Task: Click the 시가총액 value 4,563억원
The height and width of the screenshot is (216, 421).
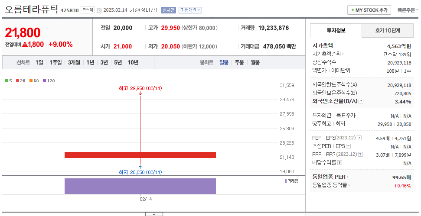Action: tap(399, 46)
